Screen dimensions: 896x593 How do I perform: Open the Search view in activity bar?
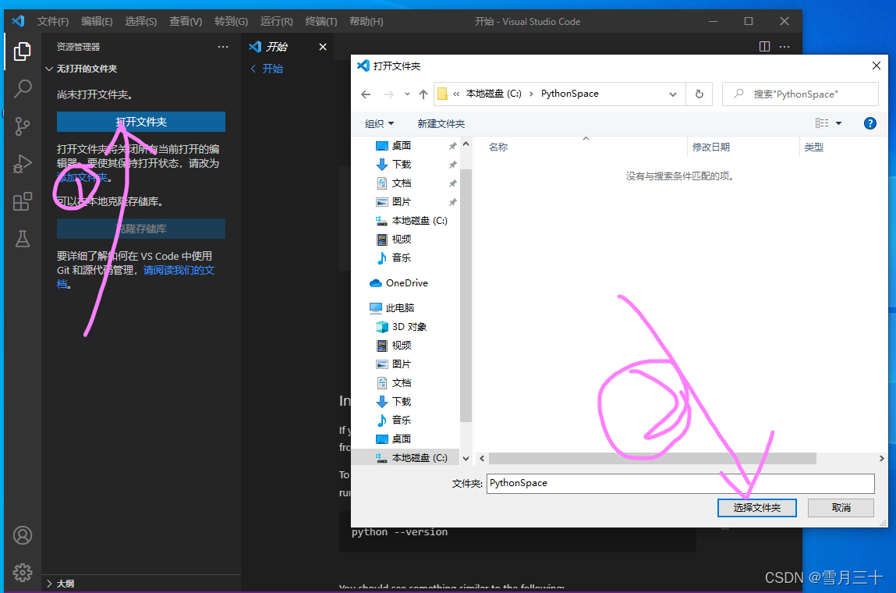[x=23, y=88]
